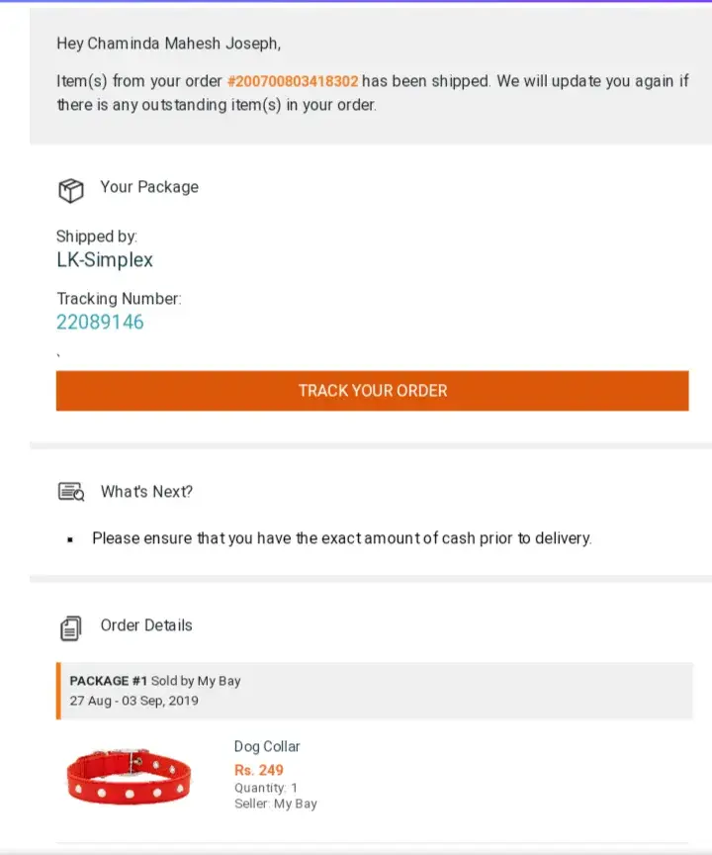Click the Hey Chaminda Mahesh Joseph greeting
The width and height of the screenshot is (712, 855).
pos(169,44)
